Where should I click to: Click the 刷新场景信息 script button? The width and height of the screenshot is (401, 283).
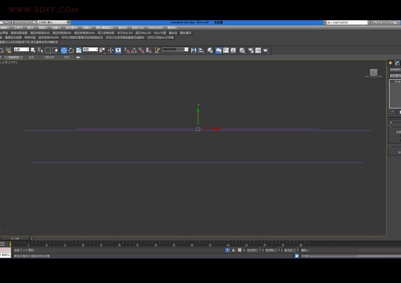pyautogui.click(x=19, y=33)
